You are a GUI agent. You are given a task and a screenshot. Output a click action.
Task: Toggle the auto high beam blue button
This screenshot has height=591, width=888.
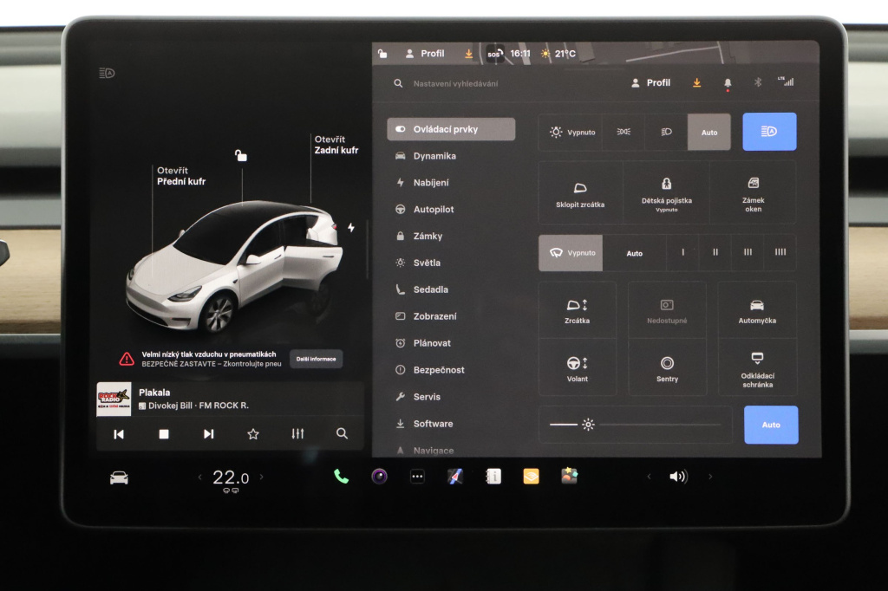(769, 132)
